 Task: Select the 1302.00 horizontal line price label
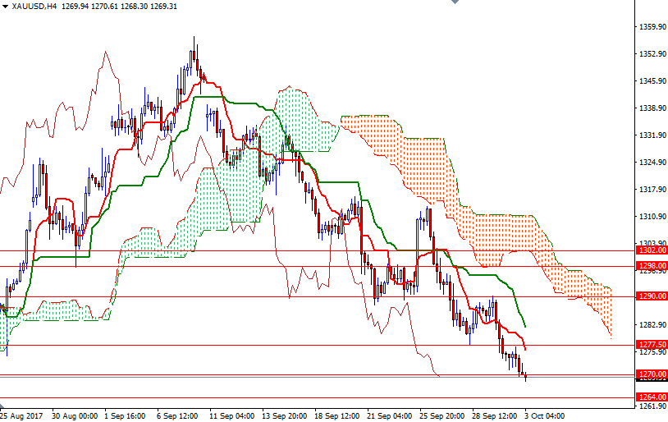point(651,250)
